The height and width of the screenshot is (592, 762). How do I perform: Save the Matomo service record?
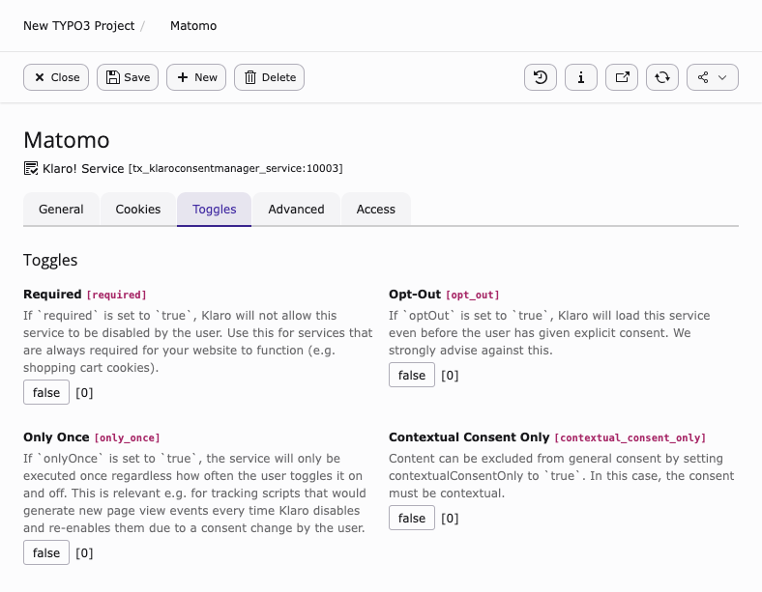tap(128, 77)
